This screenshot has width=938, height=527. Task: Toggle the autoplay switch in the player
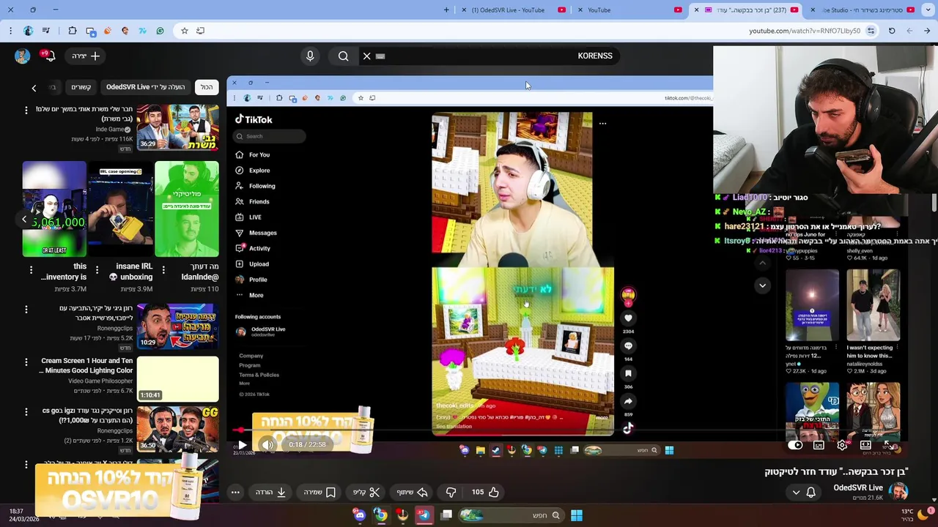click(796, 445)
